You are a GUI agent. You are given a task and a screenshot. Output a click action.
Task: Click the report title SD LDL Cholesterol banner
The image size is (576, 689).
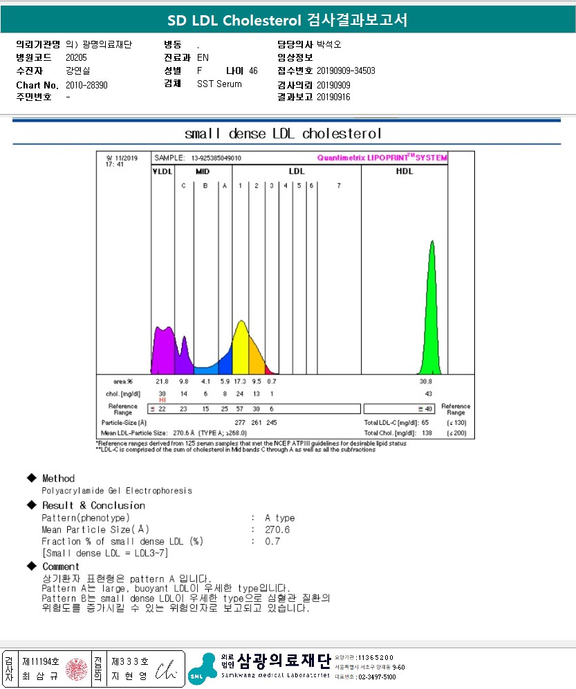click(288, 20)
